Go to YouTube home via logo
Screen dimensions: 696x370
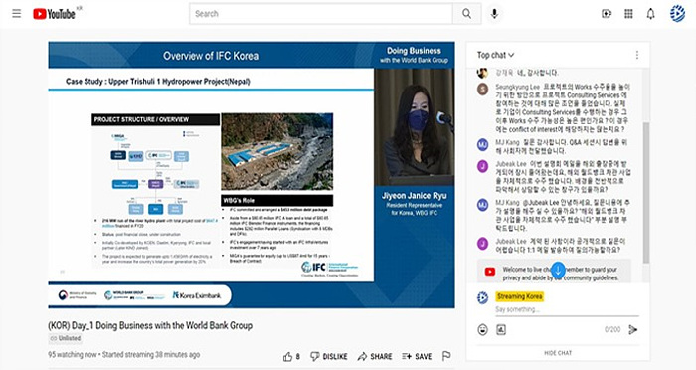54,14
